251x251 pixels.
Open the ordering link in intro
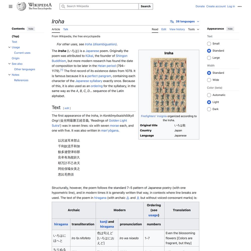[97, 86]
